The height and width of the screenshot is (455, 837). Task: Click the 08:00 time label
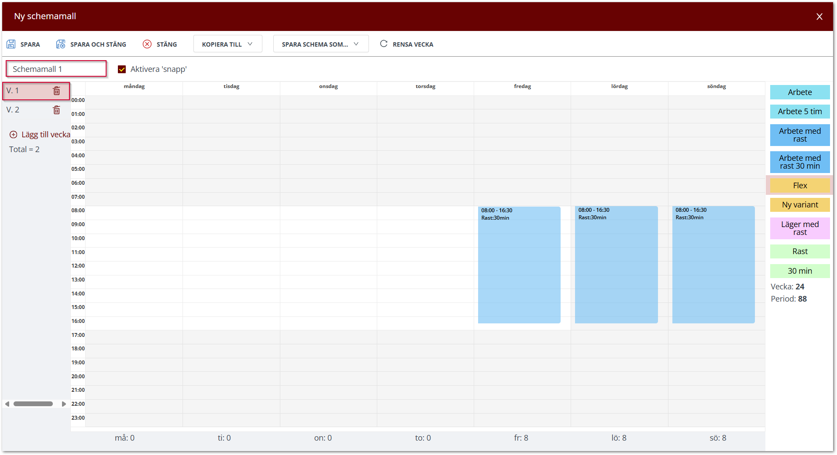78,211
